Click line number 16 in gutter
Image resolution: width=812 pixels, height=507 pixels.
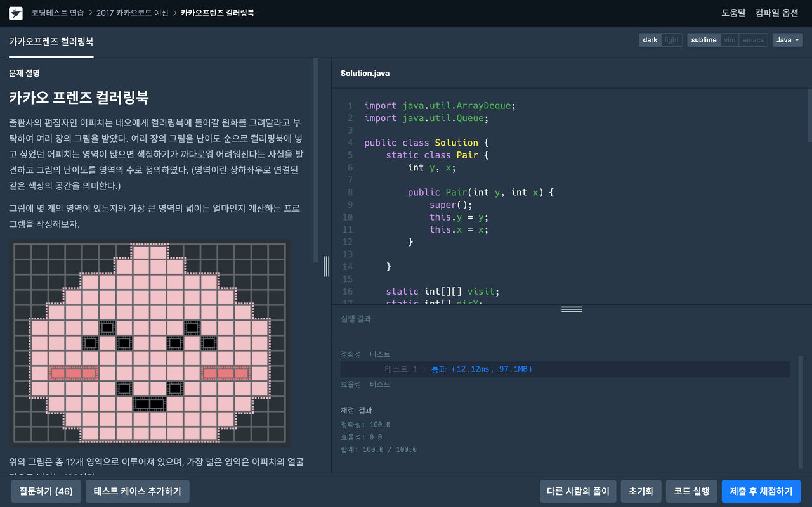(347, 292)
